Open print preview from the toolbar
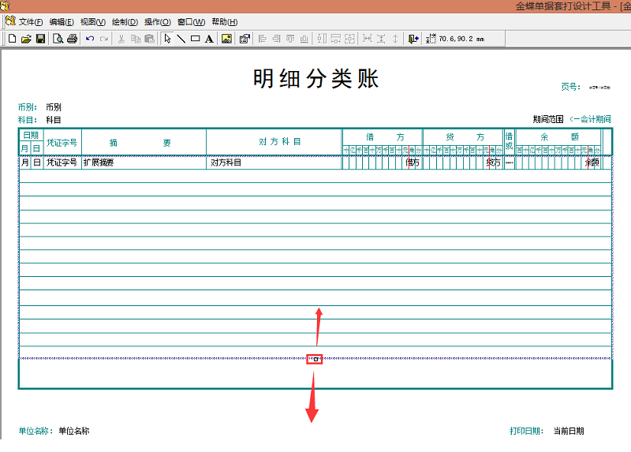This screenshot has width=631, height=452. 58,39
